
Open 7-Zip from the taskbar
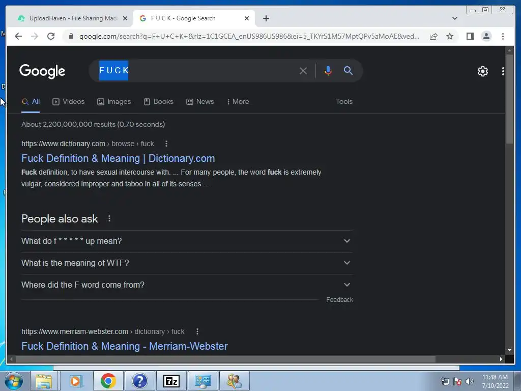[x=171, y=381]
